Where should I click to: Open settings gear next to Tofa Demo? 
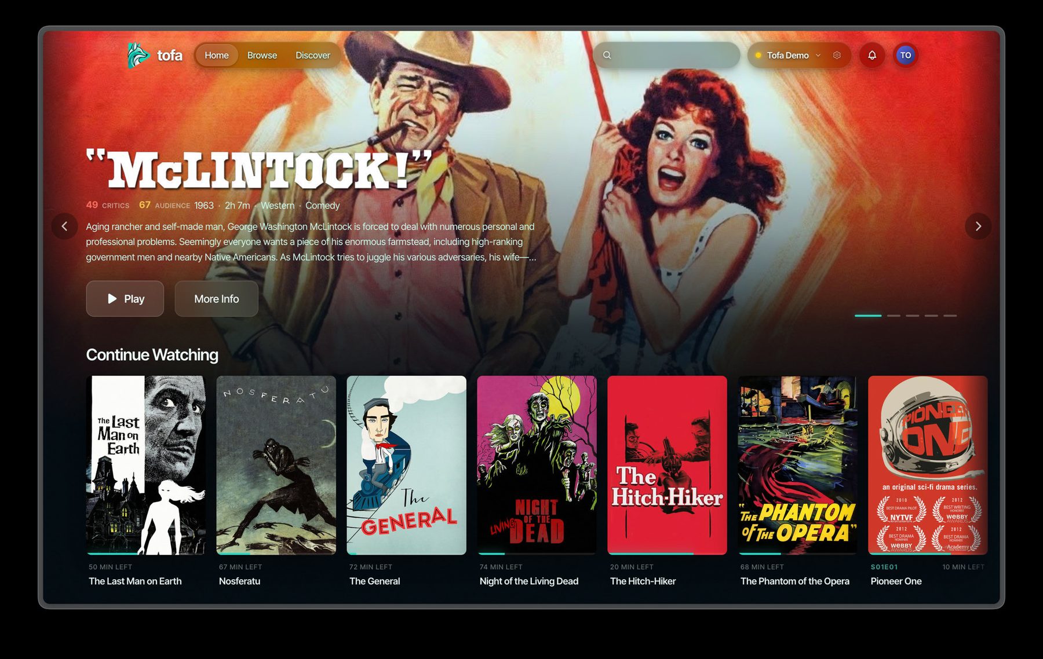point(837,55)
